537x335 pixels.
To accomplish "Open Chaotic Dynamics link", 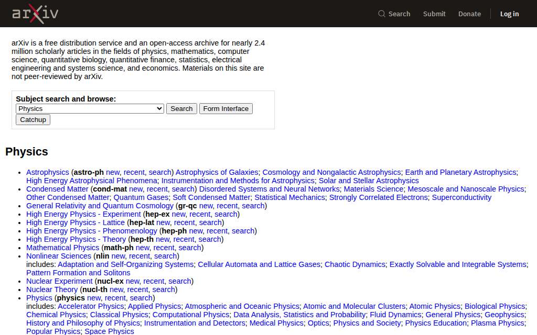I will (x=355, y=264).
